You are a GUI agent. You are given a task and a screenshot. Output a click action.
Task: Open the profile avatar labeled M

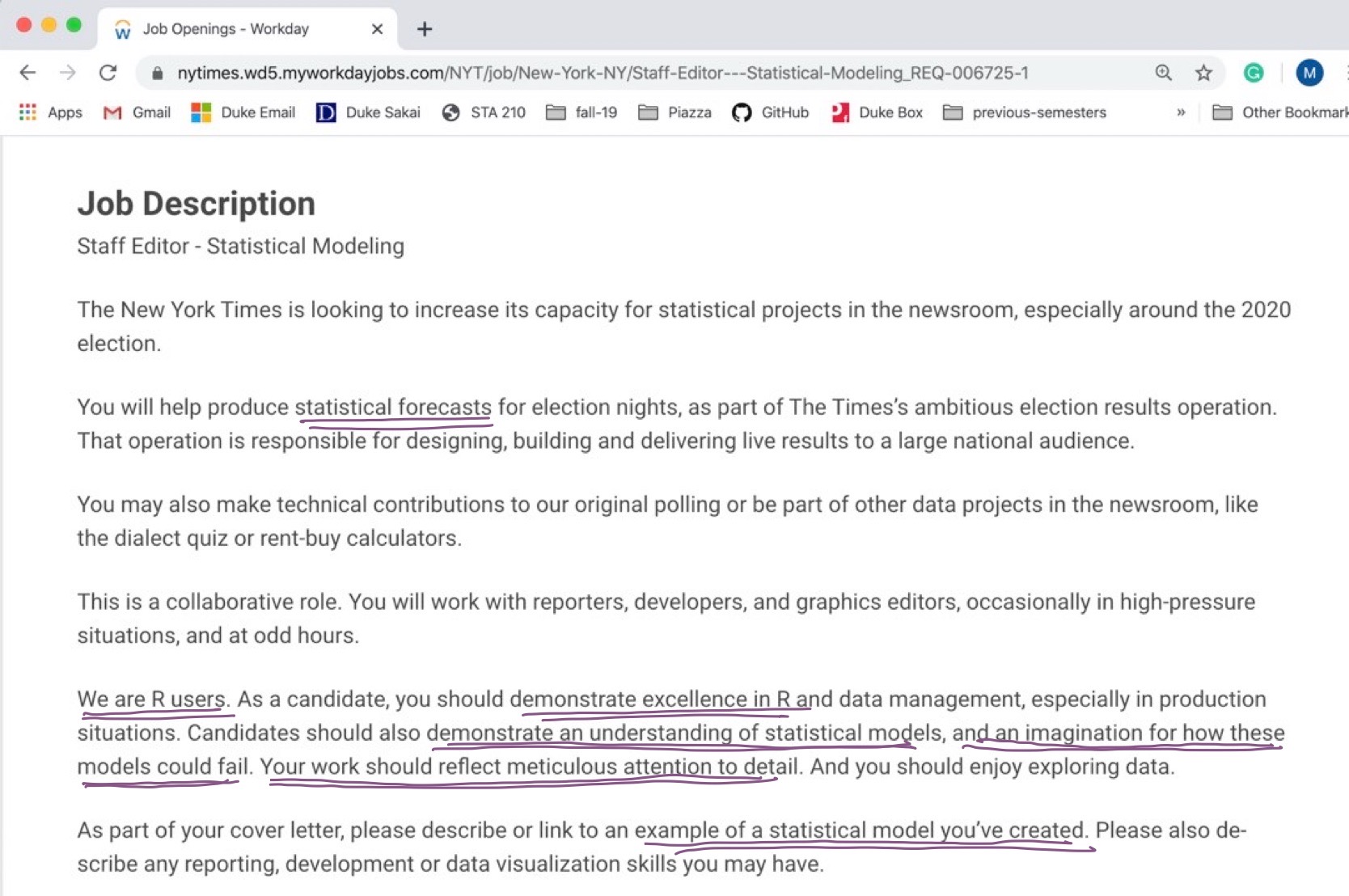click(1309, 73)
